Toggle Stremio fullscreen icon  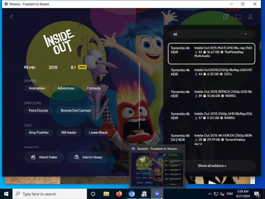tap(238, 17)
